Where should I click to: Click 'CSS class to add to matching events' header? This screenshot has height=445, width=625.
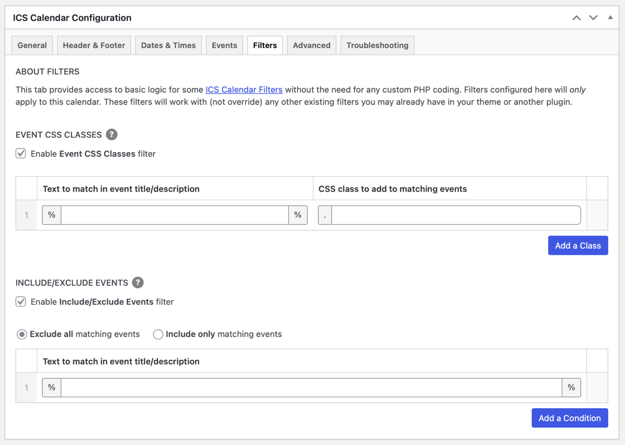(393, 189)
